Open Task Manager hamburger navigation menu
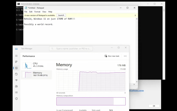The image size is (177, 111). click(x=16, y=56)
